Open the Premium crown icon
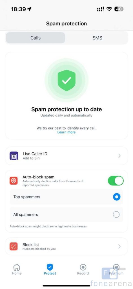Screen dimensions: 133x289 click(116, 267)
